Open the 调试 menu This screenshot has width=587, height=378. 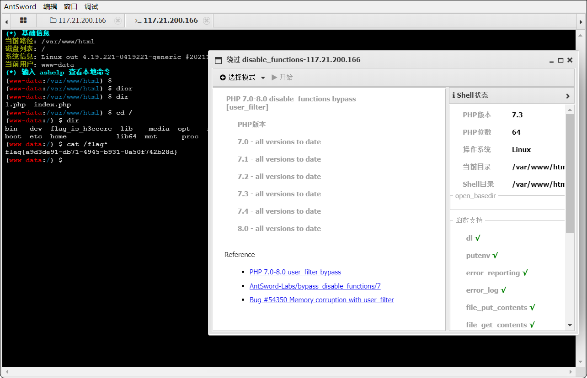tap(91, 6)
